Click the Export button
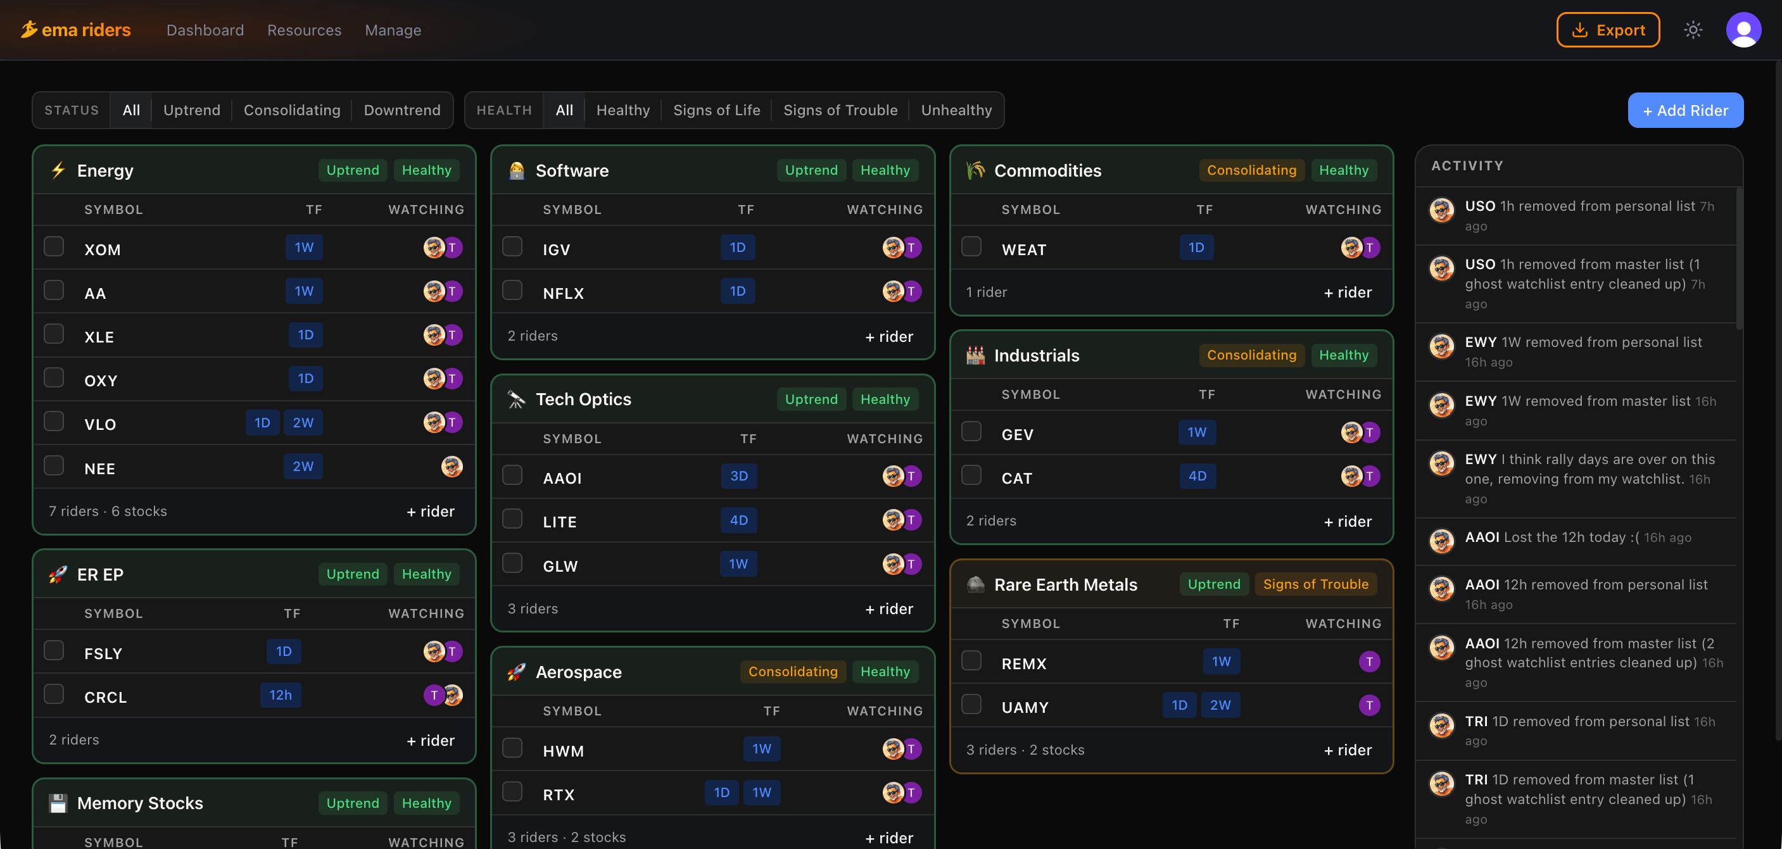This screenshot has height=849, width=1782. (1608, 30)
